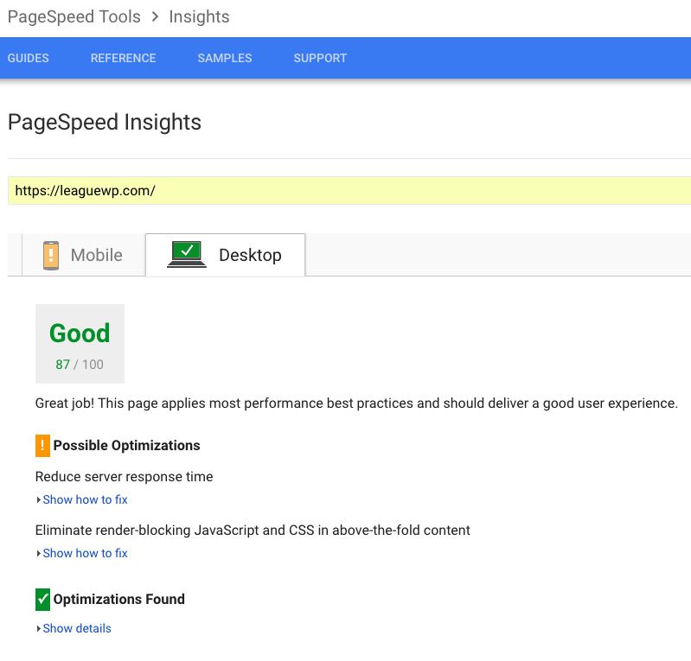Image resolution: width=691 pixels, height=661 pixels.
Task: Click the PageSpeed Insights heading
Action: pos(105,122)
